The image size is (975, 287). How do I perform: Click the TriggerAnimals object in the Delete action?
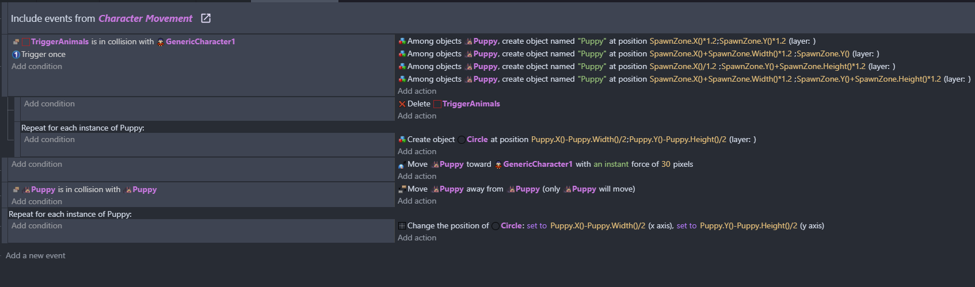tap(471, 104)
